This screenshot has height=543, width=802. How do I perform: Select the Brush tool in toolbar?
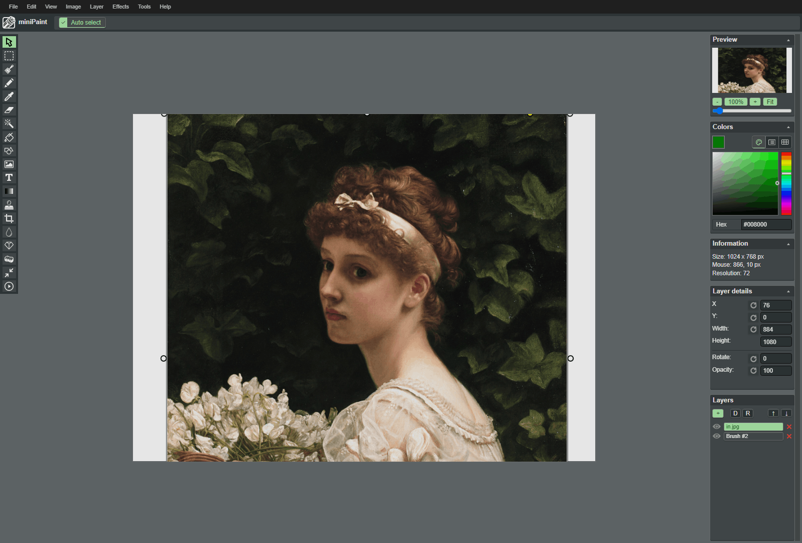tap(9, 69)
